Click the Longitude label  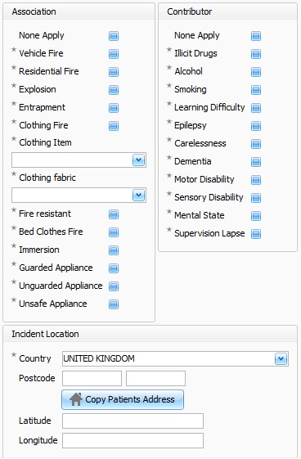(38, 440)
